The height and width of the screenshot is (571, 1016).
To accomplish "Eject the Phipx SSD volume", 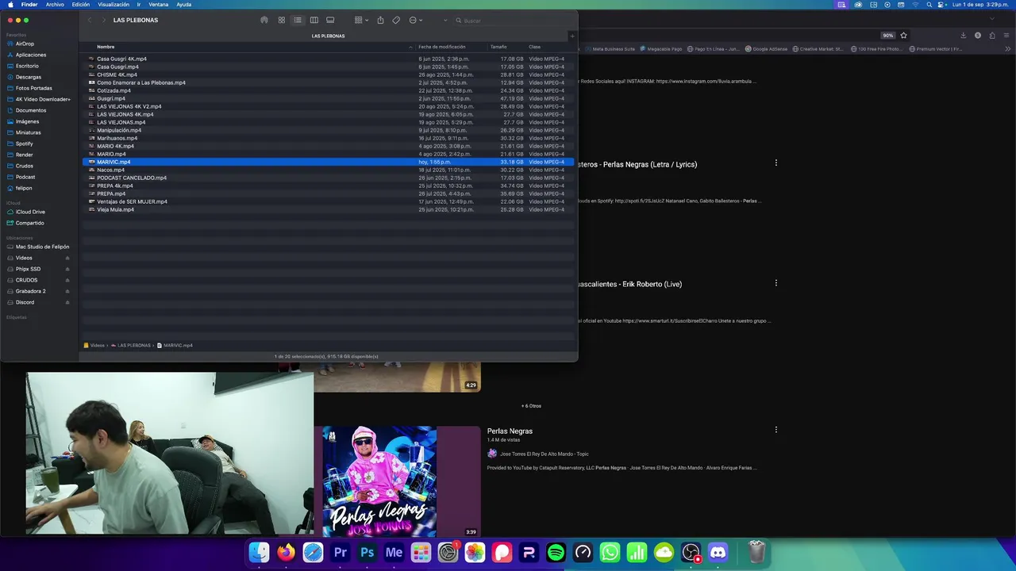I will coord(67,269).
